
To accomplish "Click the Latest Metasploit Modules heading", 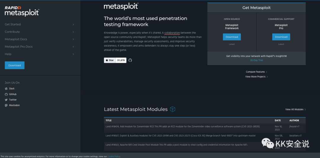I will [136, 109].
